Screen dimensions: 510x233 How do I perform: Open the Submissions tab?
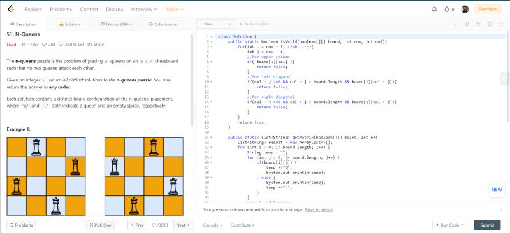tap(163, 24)
